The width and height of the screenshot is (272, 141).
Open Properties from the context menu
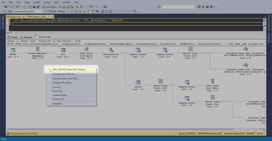click(x=57, y=104)
